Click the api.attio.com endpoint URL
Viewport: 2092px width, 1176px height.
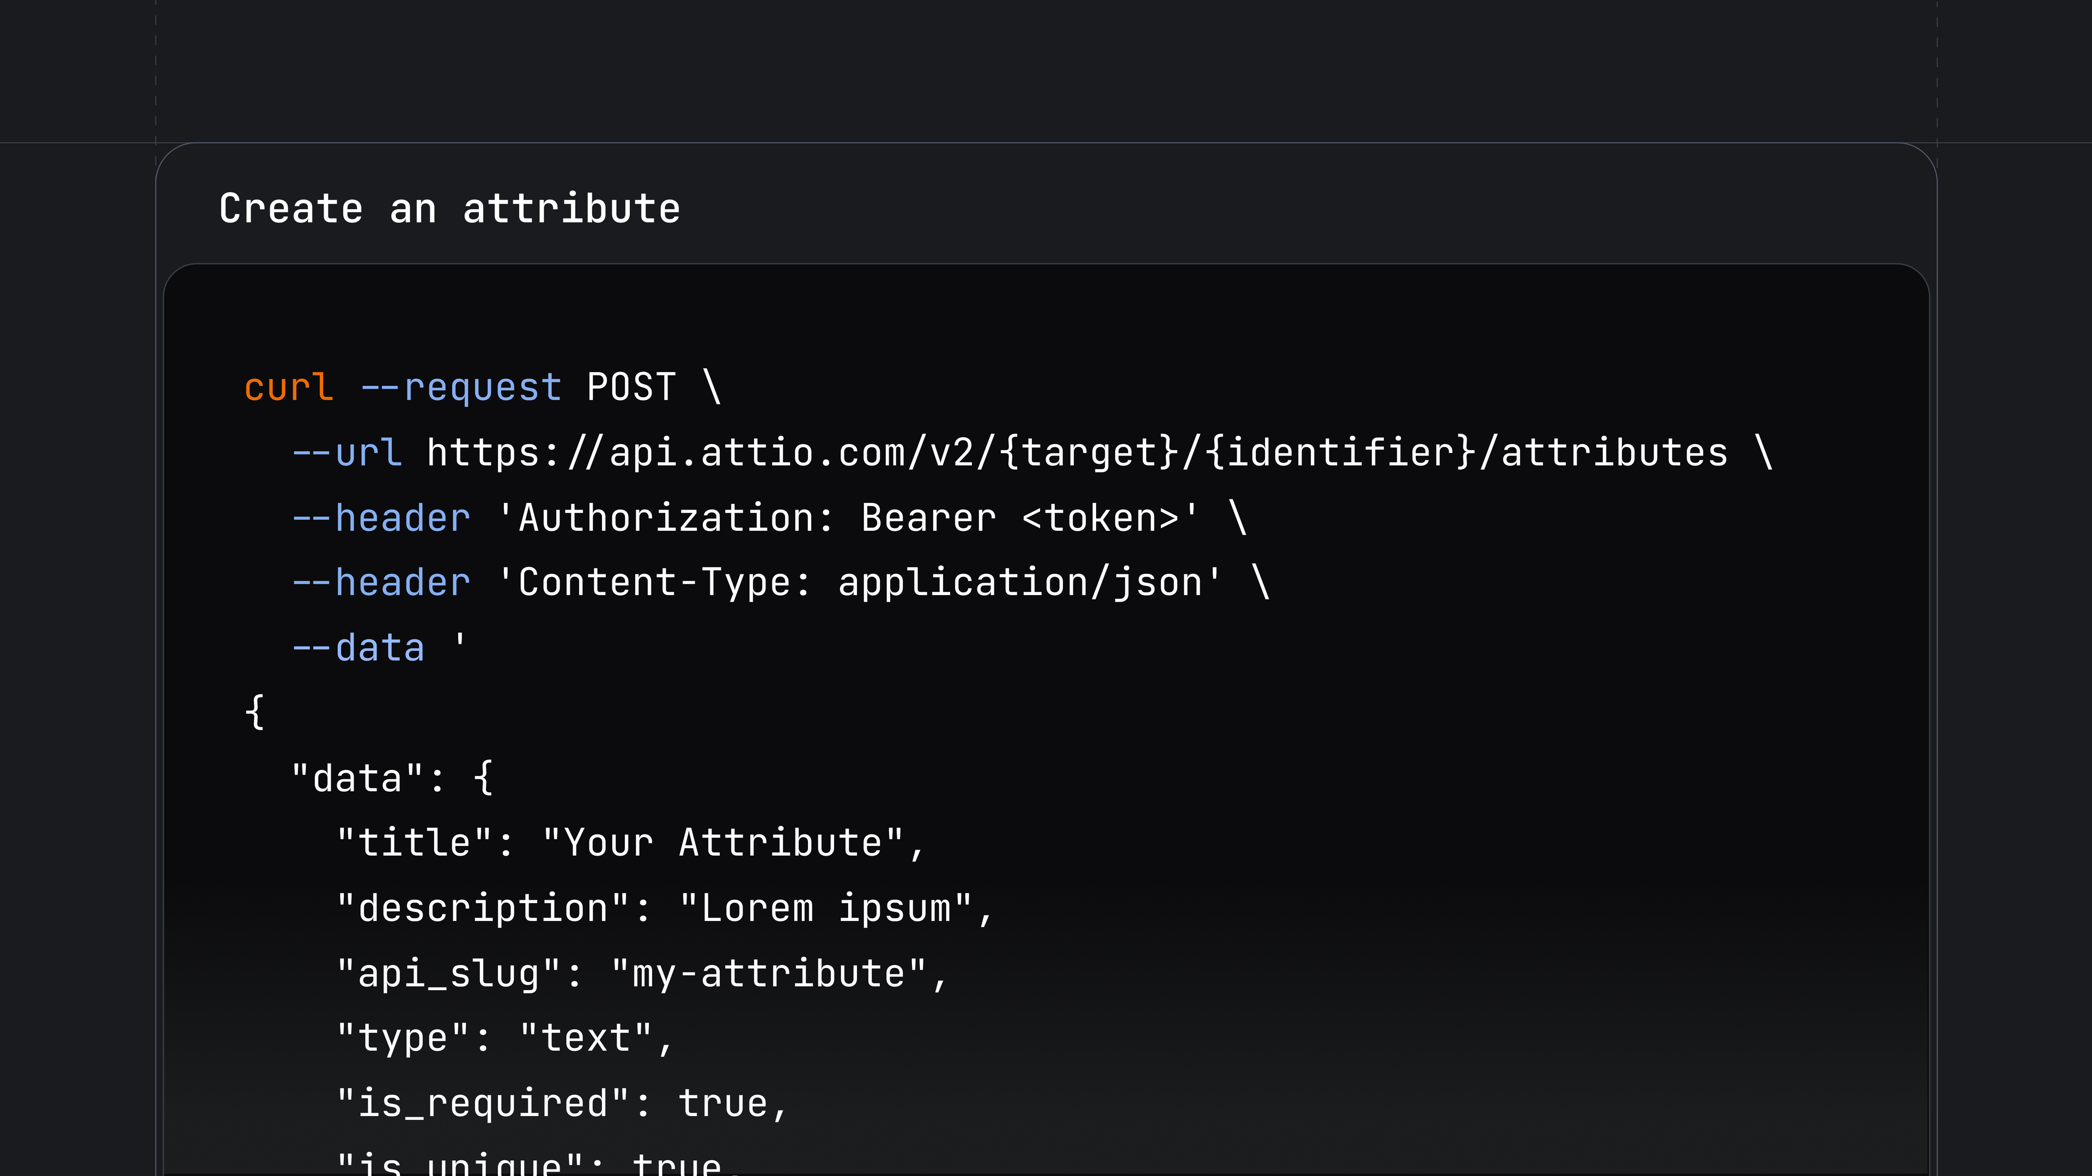coord(1077,452)
